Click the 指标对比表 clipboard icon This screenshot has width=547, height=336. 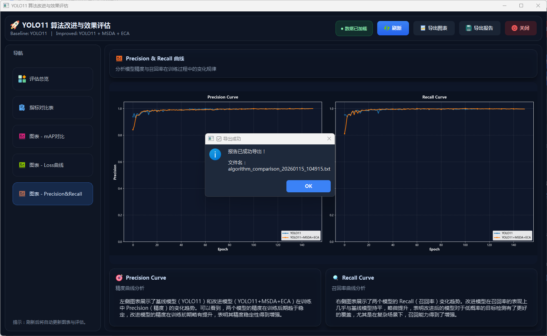tap(22, 108)
